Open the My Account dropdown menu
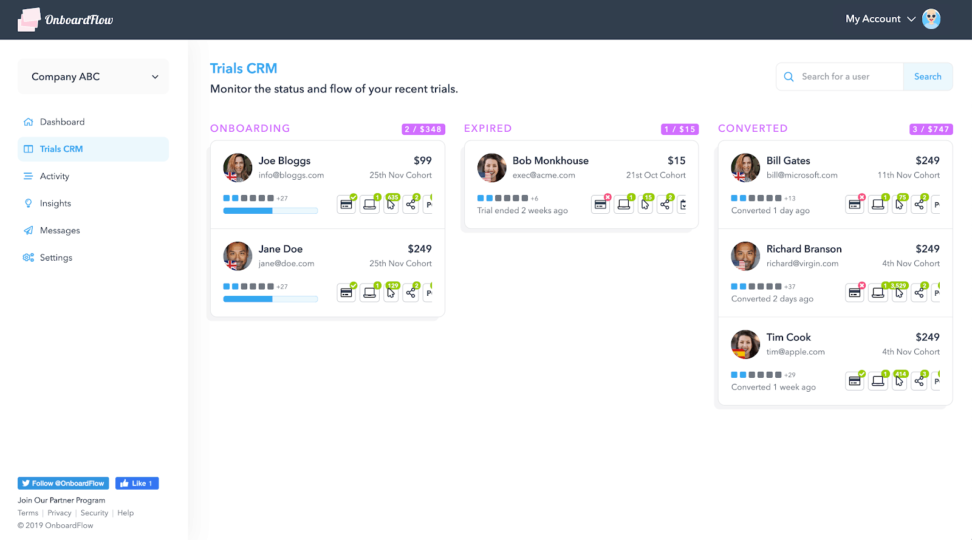972x540 pixels. (880, 19)
